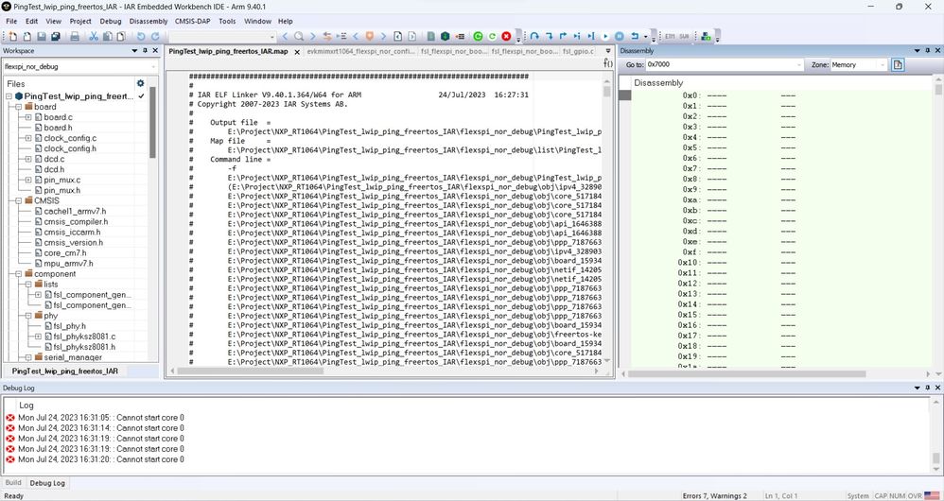Click the Toggle Bookmark orange icon
Screen dimensions: 944x501
click(369, 37)
